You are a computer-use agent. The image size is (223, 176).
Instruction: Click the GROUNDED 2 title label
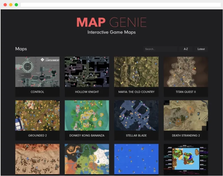(x=37, y=136)
